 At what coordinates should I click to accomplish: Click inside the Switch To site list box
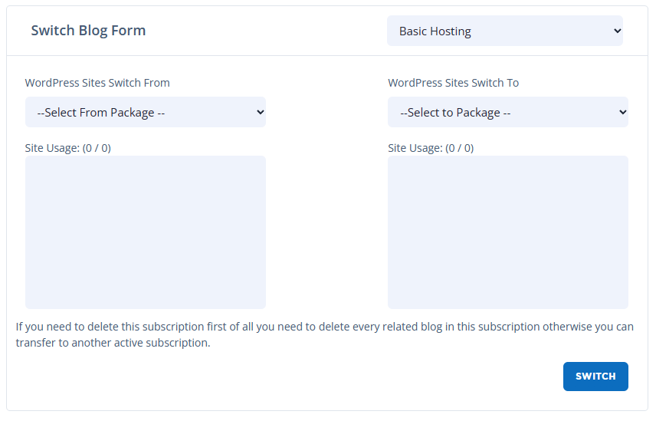[507, 232]
